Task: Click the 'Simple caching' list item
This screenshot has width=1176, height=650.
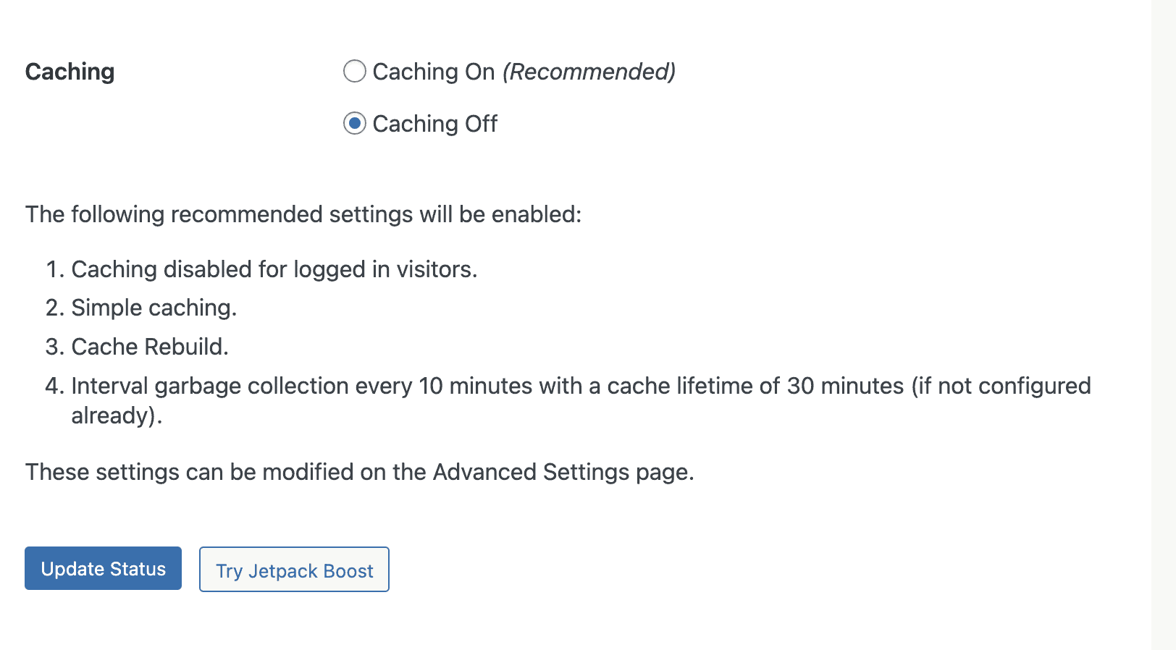Action: (x=154, y=308)
